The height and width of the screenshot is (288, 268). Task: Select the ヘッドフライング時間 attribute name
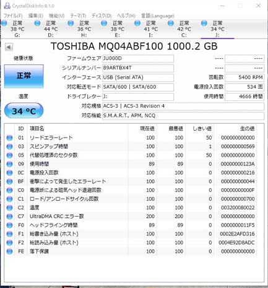coord(54,225)
